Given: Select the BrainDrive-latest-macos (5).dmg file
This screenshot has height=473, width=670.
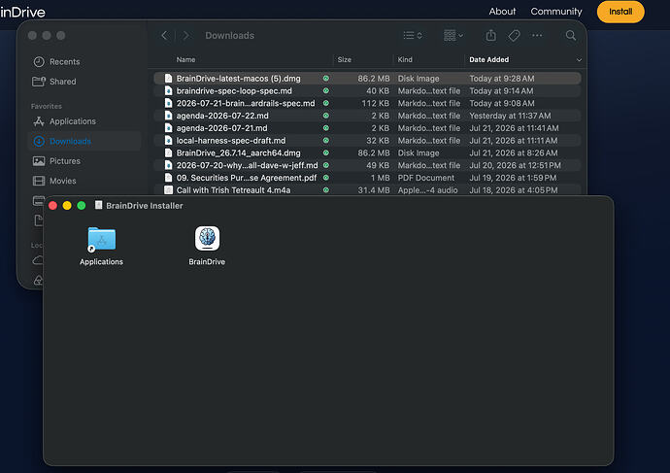Looking at the screenshot, I should tap(367, 79).
